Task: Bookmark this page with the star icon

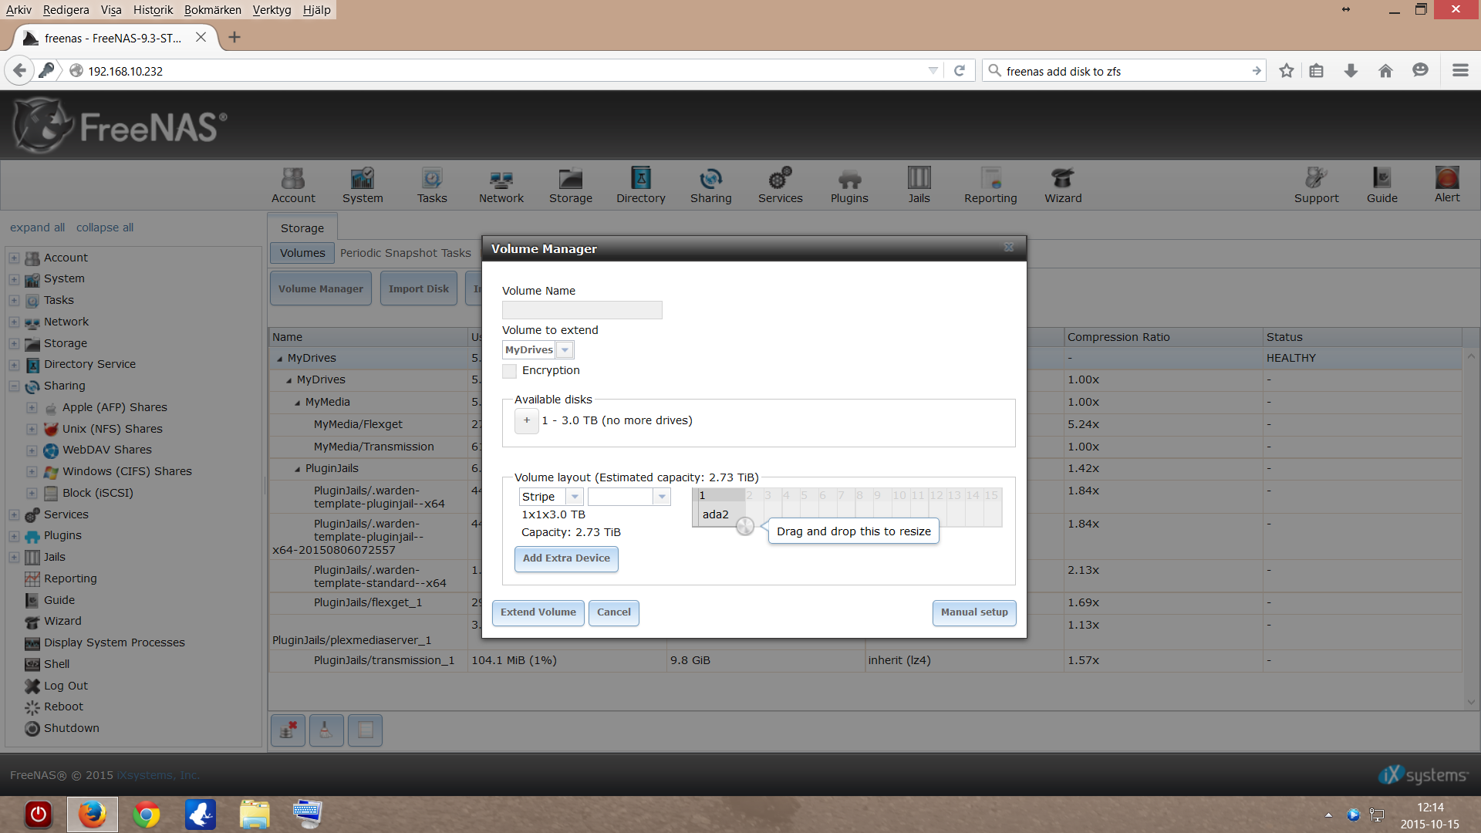Action: point(1286,71)
